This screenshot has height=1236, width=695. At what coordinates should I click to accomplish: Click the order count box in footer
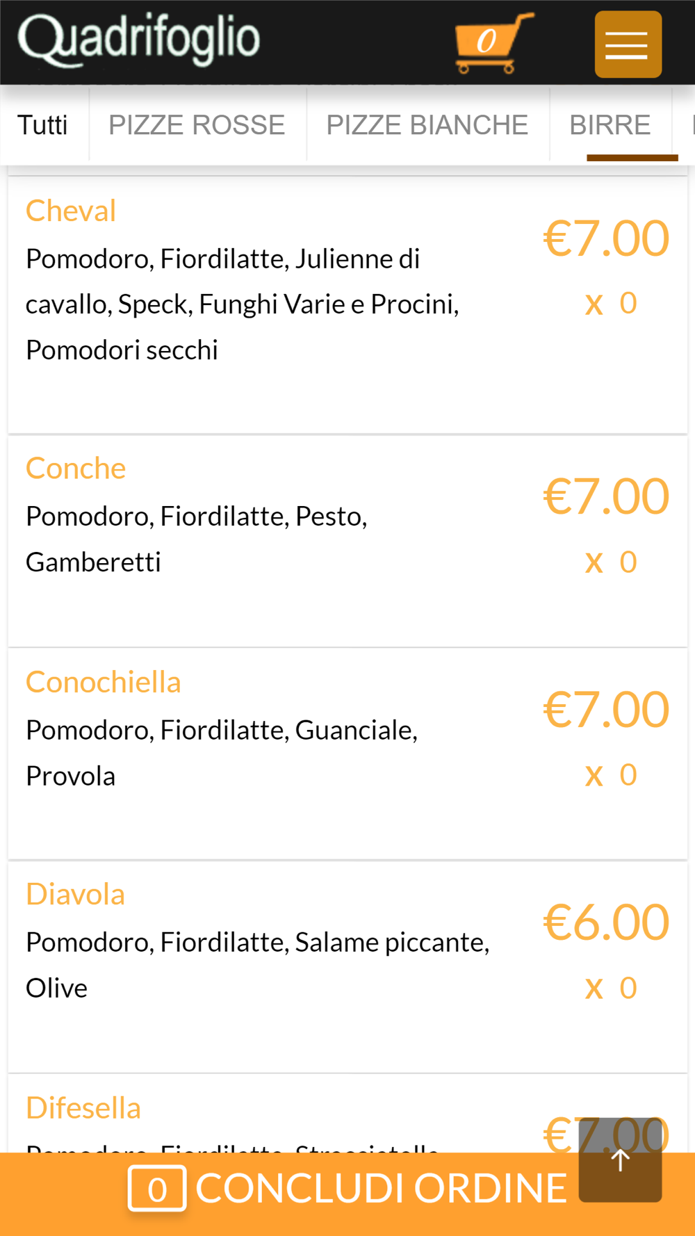(x=157, y=1189)
